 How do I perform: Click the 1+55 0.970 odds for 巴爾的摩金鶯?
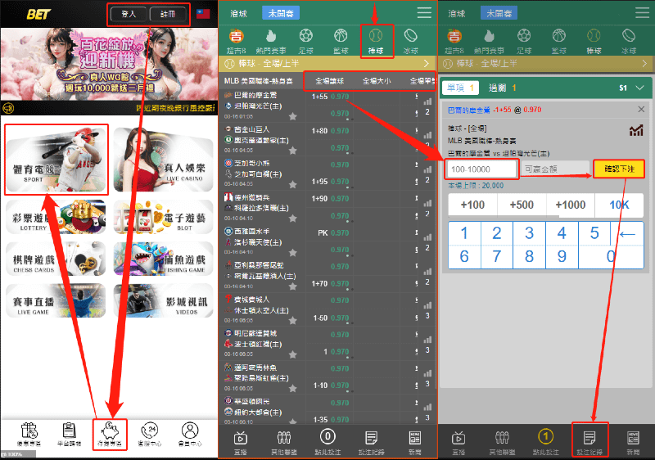click(x=330, y=97)
